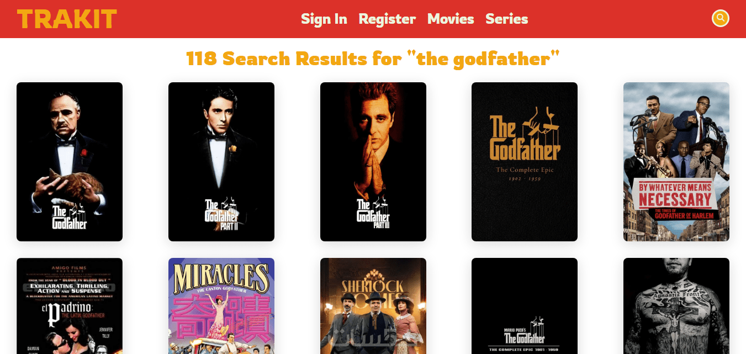
Task: Open the Series section
Action: click(x=507, y=19)
